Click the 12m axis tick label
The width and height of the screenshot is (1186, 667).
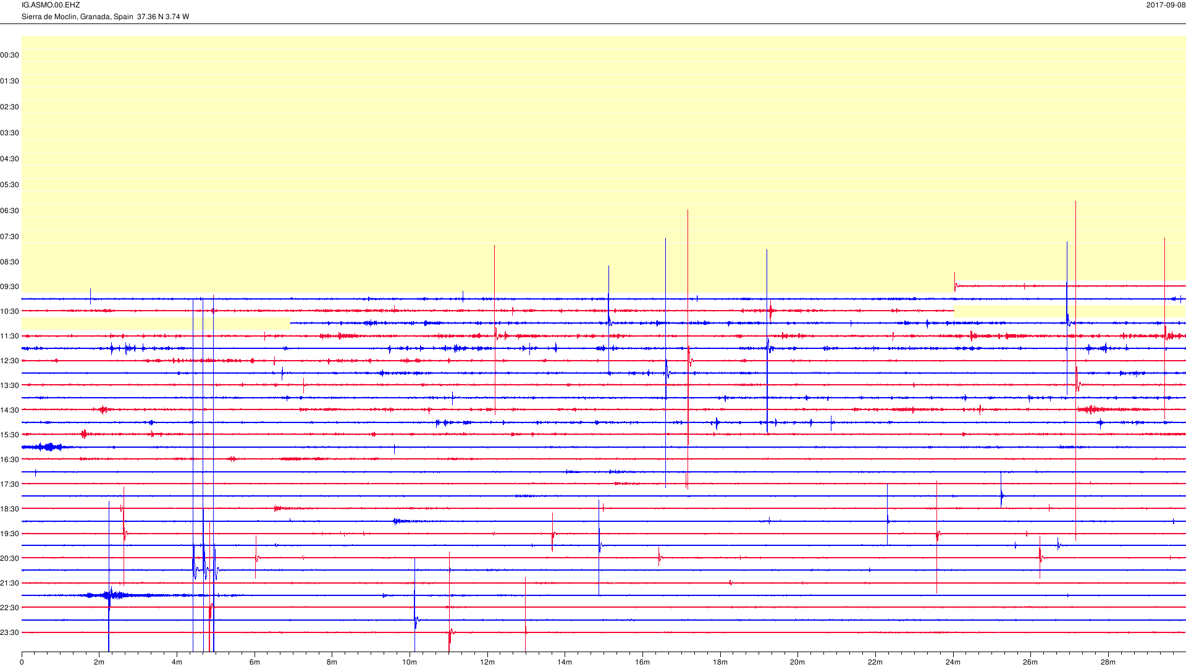487,662
